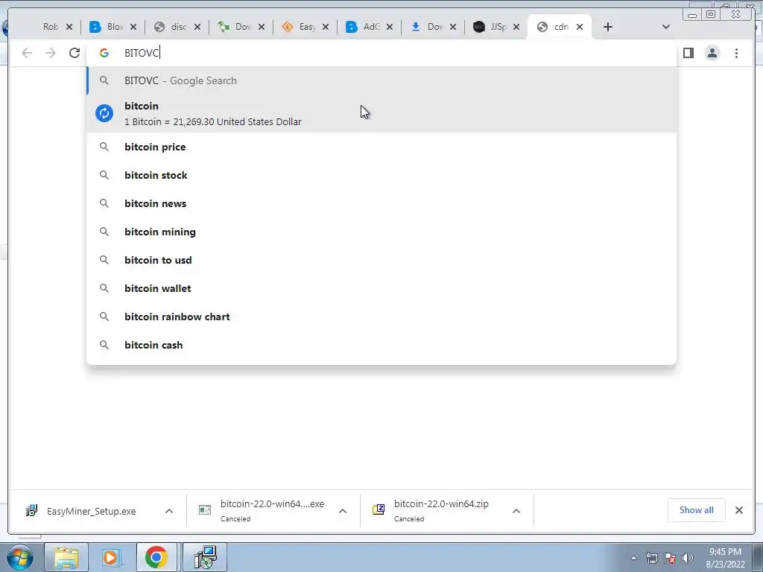This screenshot has width=763, height=572.
Task: Launch Windows Media Player from taskbar
Action: pos(112,557)
